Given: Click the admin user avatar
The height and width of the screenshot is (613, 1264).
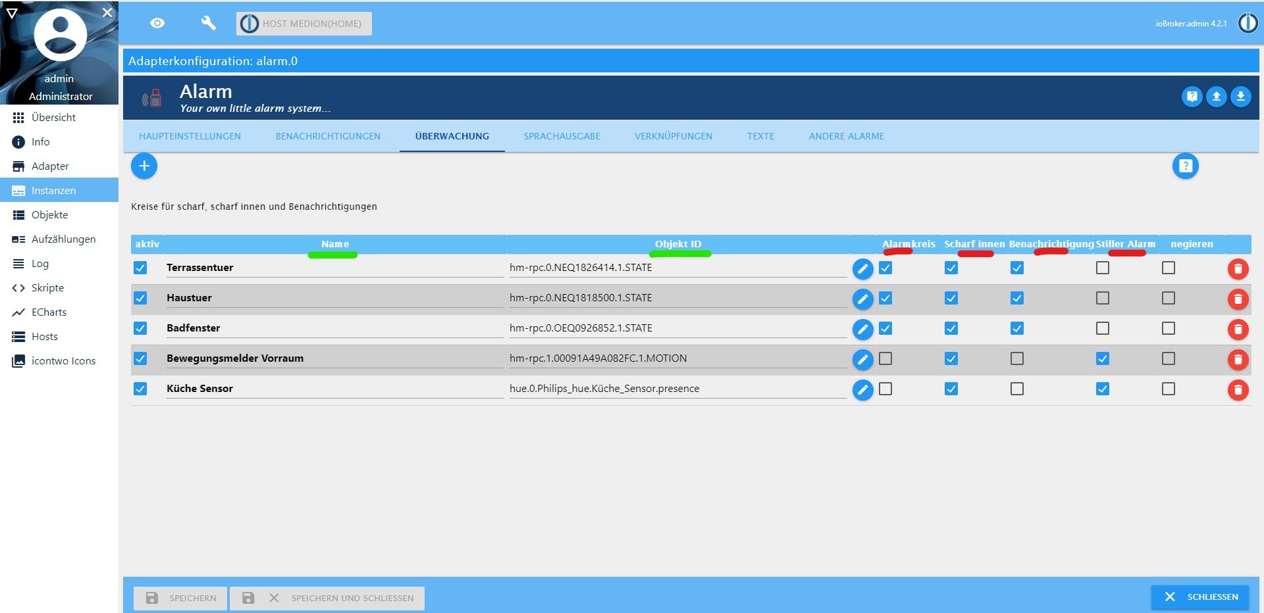Looking at the screenshot, I should [60, 34].
